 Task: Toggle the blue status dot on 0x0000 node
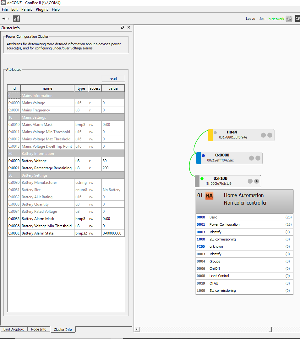203,155
